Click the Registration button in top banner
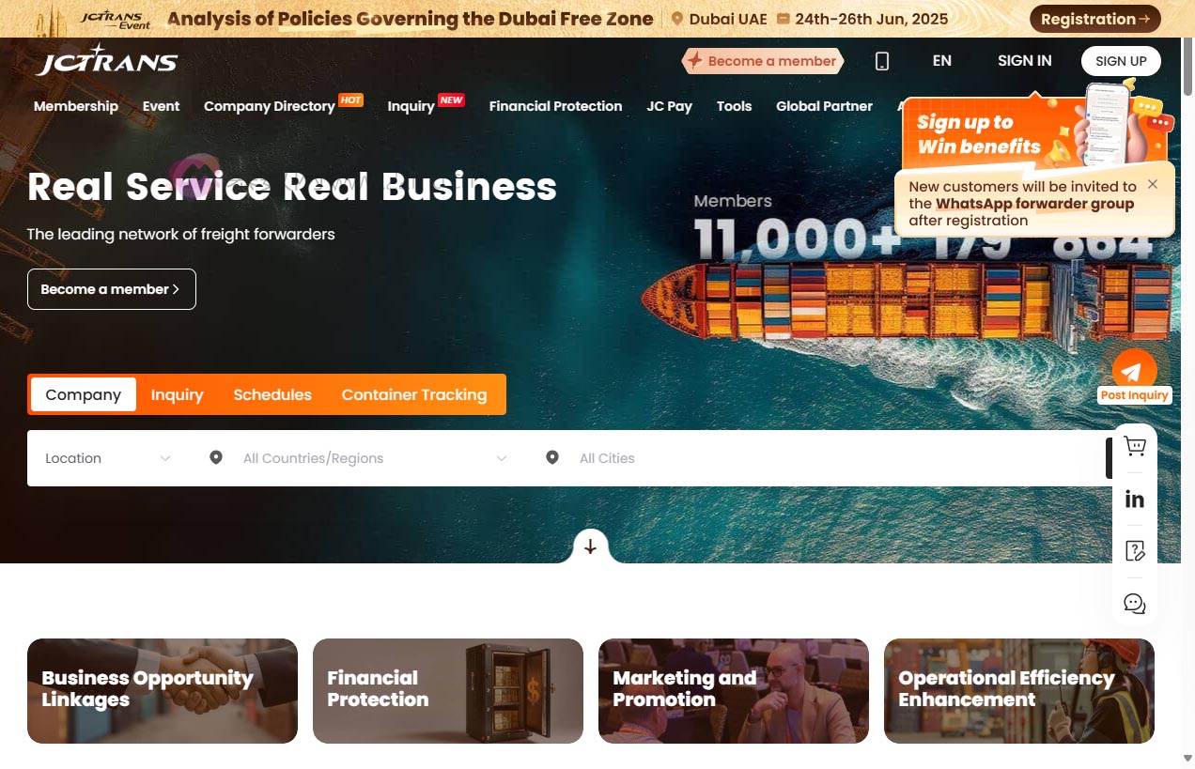This screenshot has width=1195, height=769. pos(1094,19)
